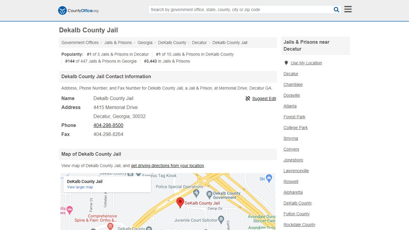Viewport: 409px width, 230px height.
Task: Open Lawrenceville sidebar link
Action: click(x=296, y=171)
